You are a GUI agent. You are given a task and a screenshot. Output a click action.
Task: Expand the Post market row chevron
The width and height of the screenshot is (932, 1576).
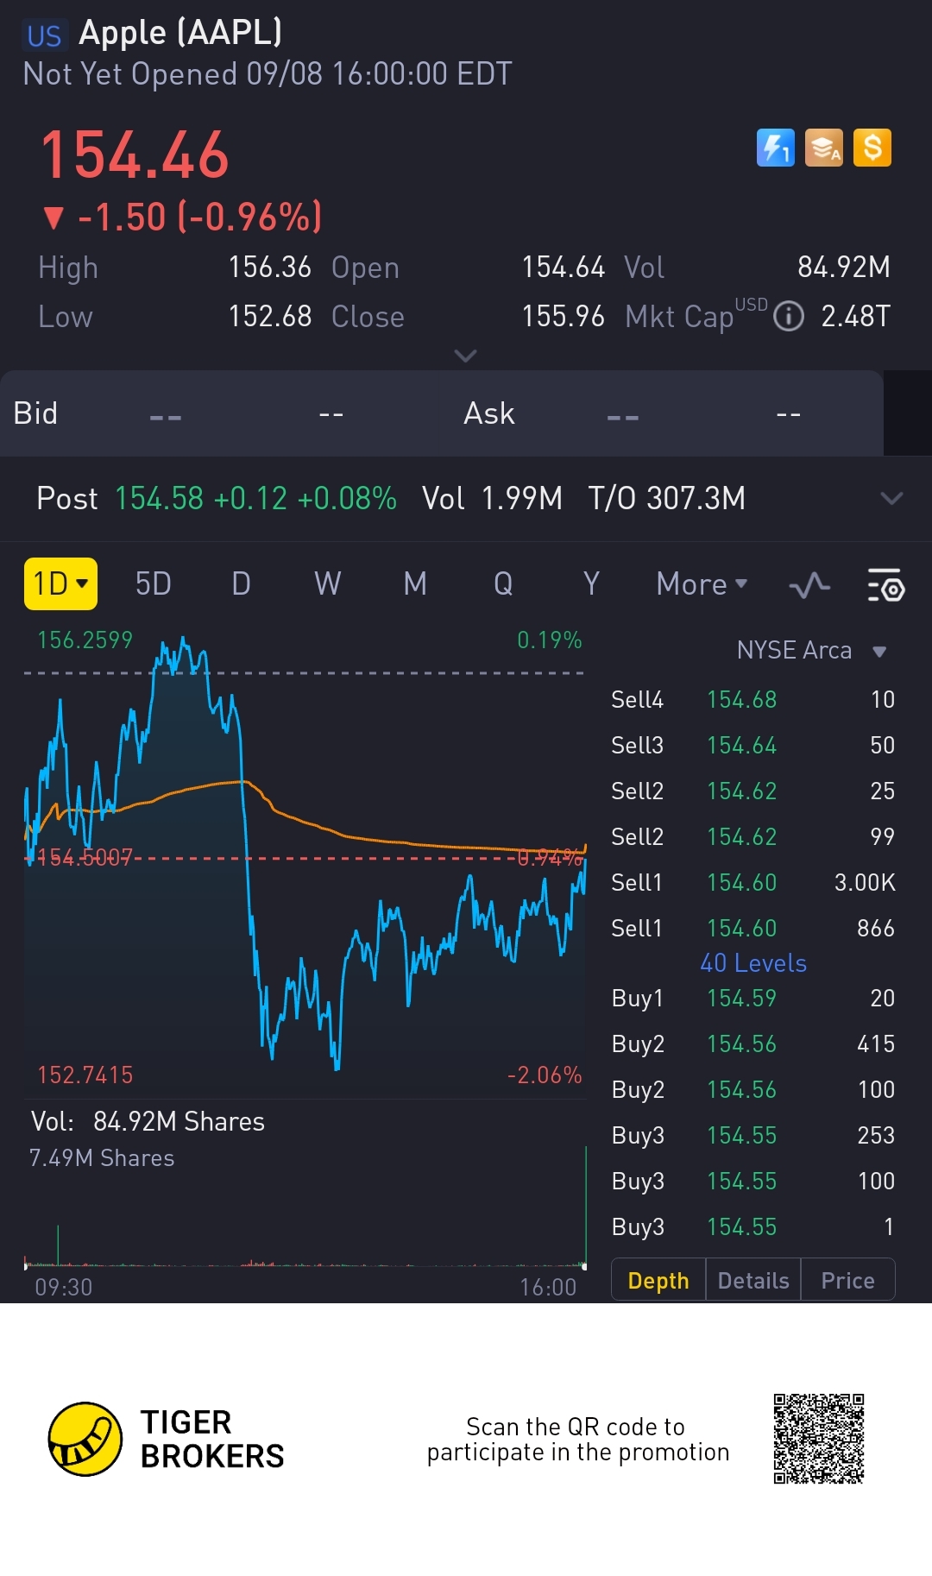click(x=891, y=498)
